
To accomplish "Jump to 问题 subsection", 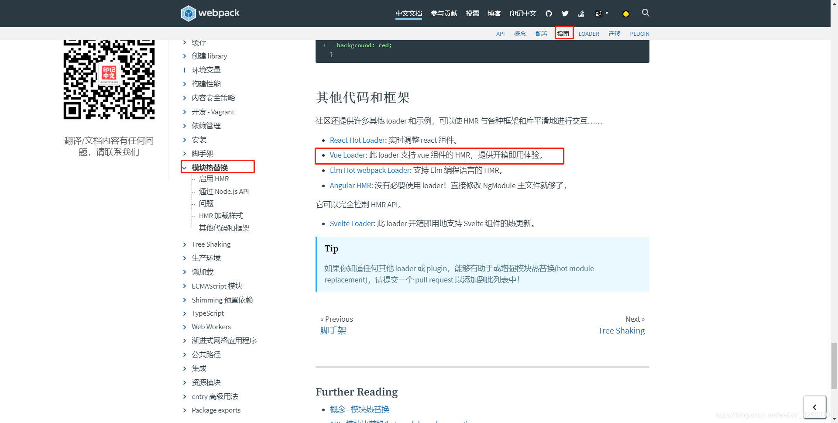I will (206, 203).
